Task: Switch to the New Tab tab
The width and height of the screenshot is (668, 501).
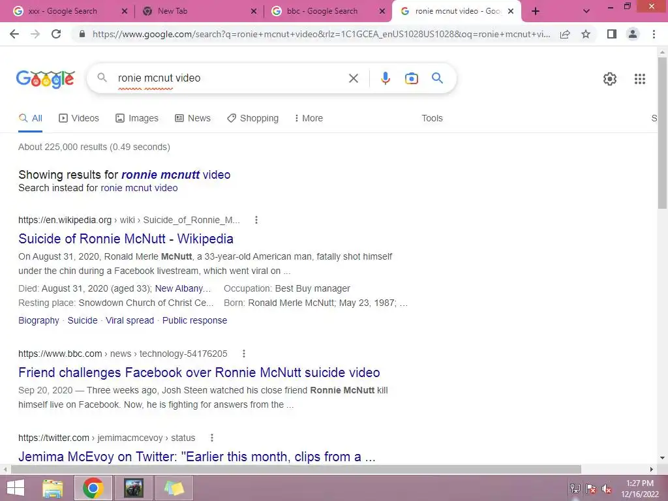Action: (172, 11)
